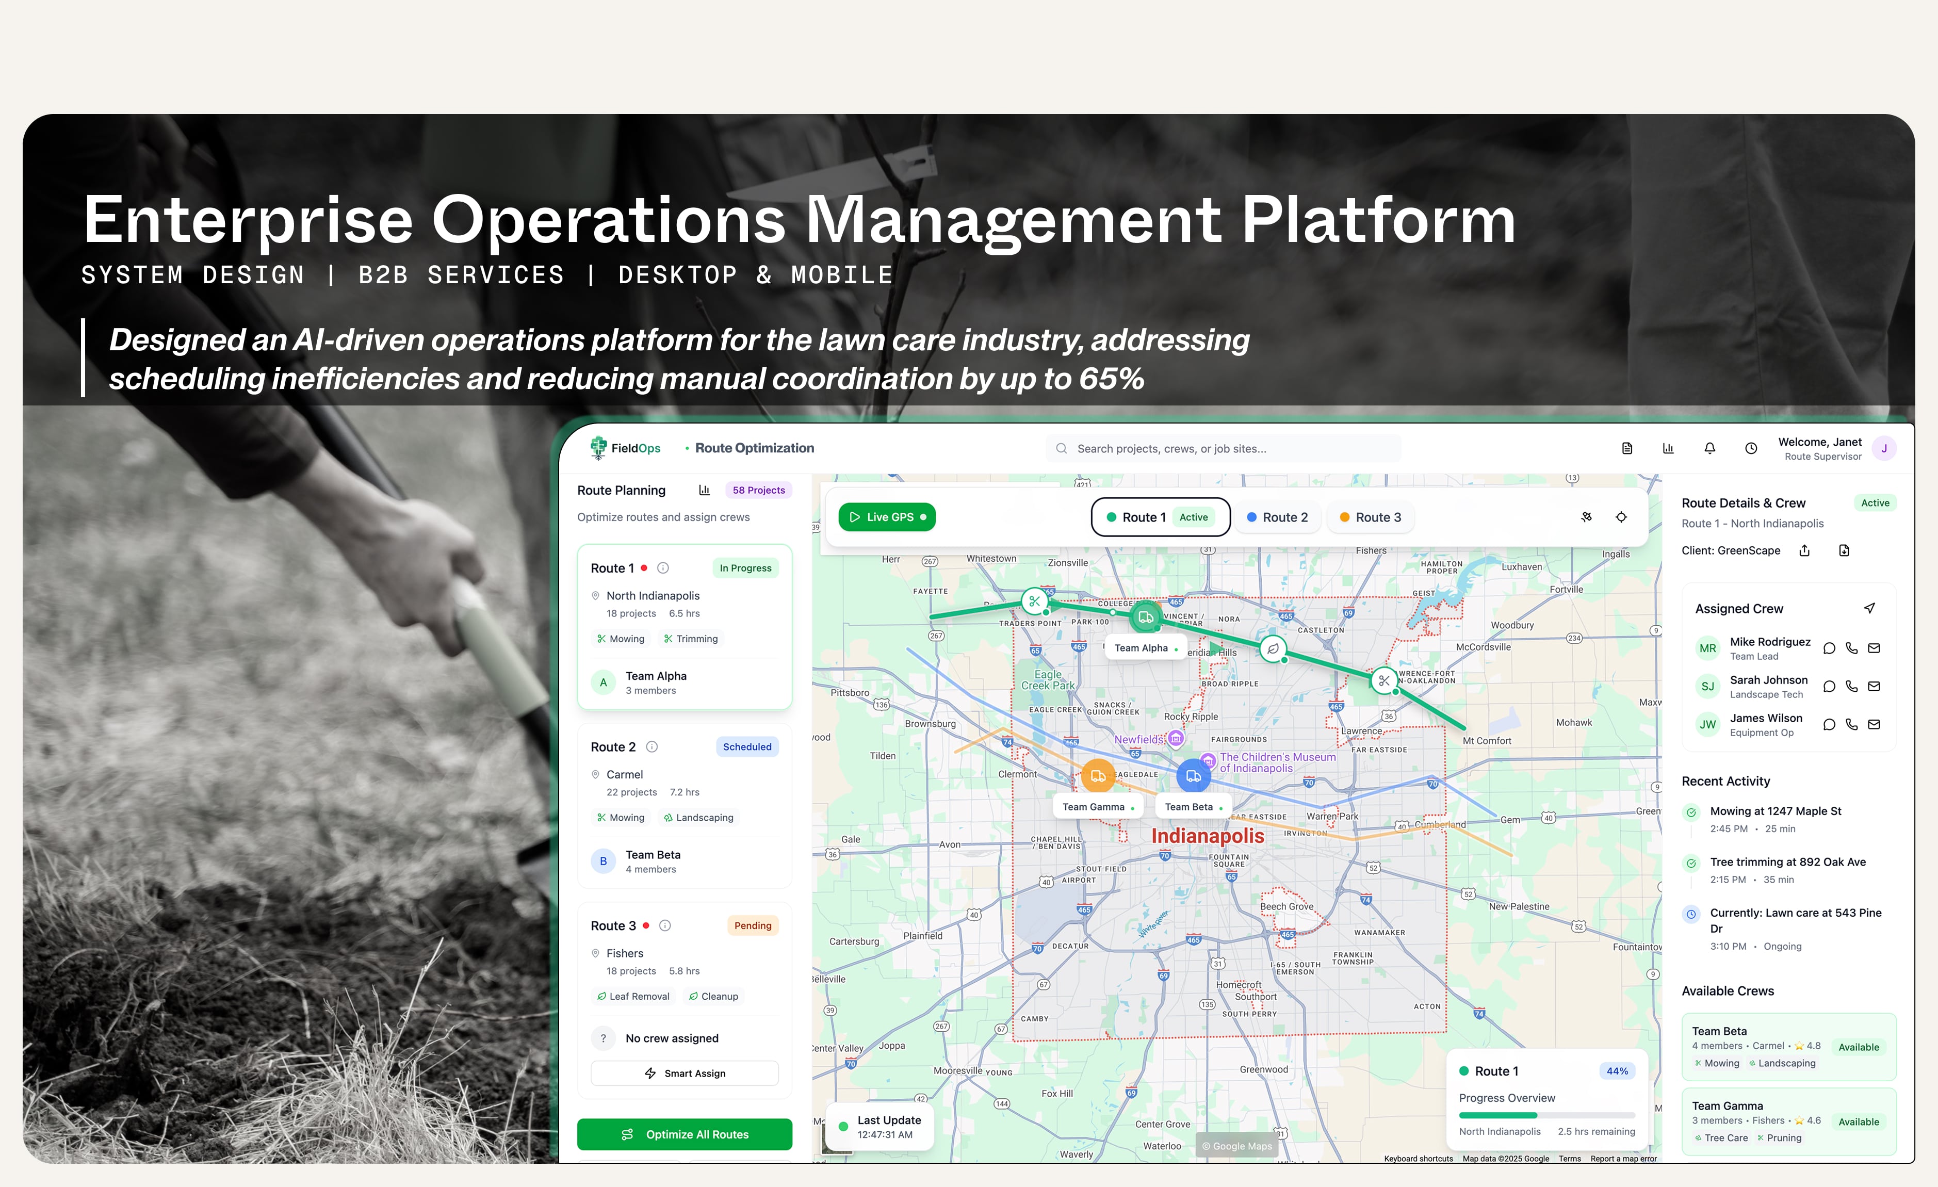
Task: Open the history clock icon in header
Action: [1751, 448]
